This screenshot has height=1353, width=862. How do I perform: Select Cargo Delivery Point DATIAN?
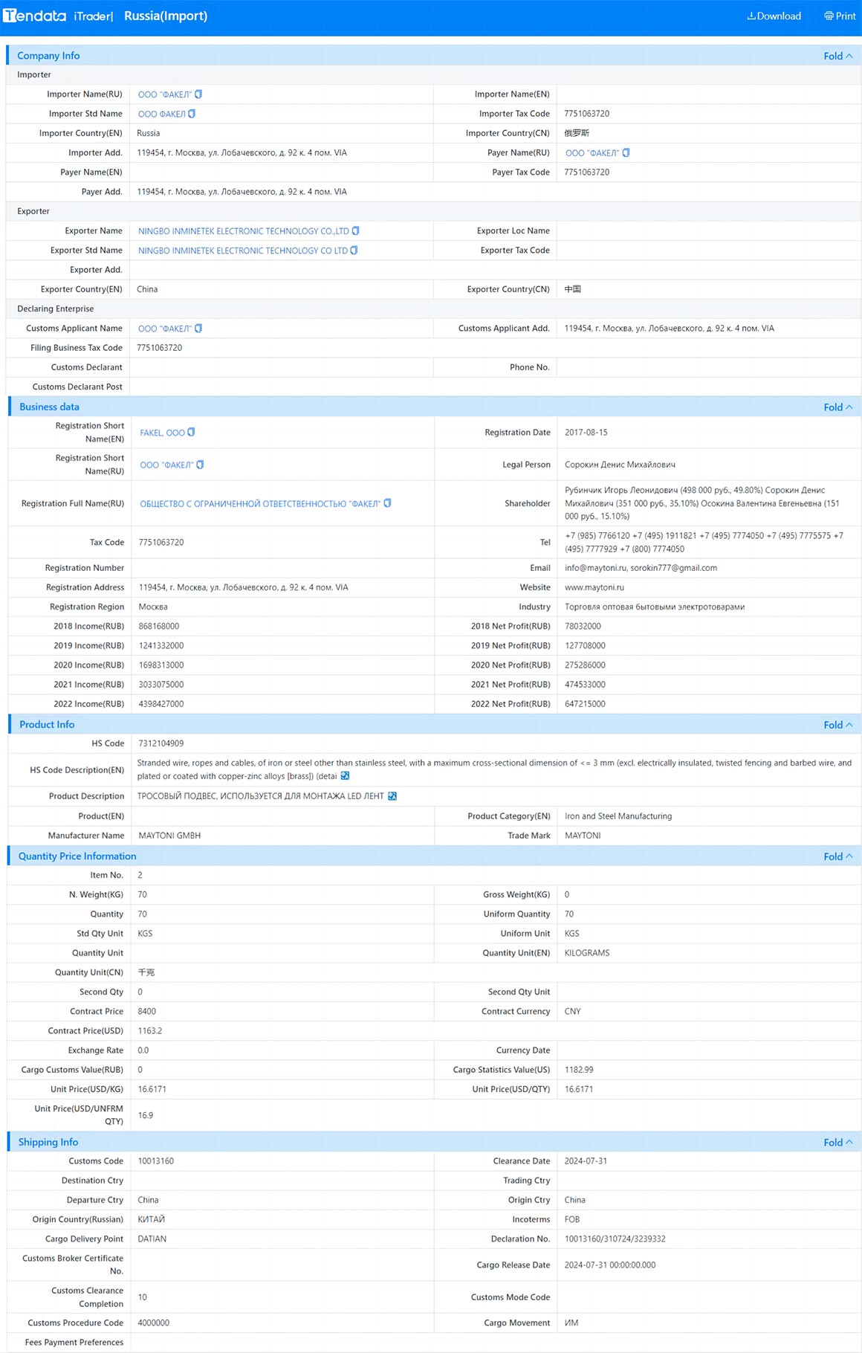pos(152,1239)
